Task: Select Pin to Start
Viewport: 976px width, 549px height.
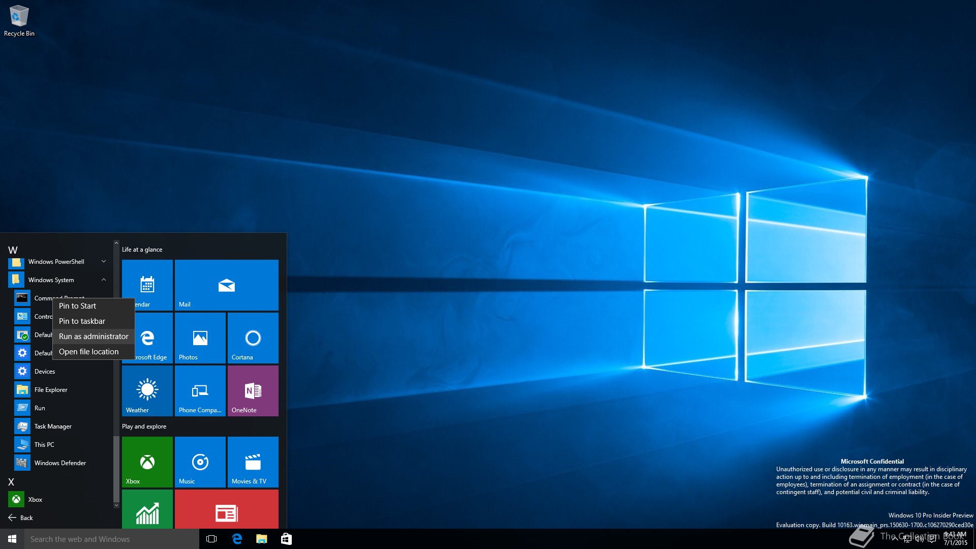Action: [x=94, y=306]
